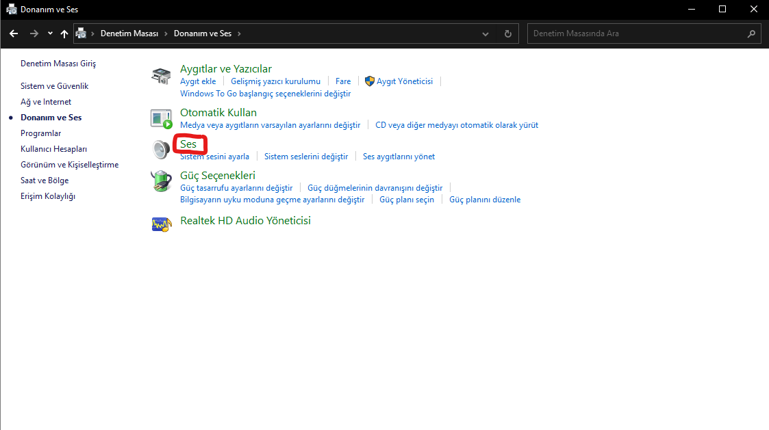Go forward with the right arrow
Screen dimensions: 769x430
coord(34,33)
